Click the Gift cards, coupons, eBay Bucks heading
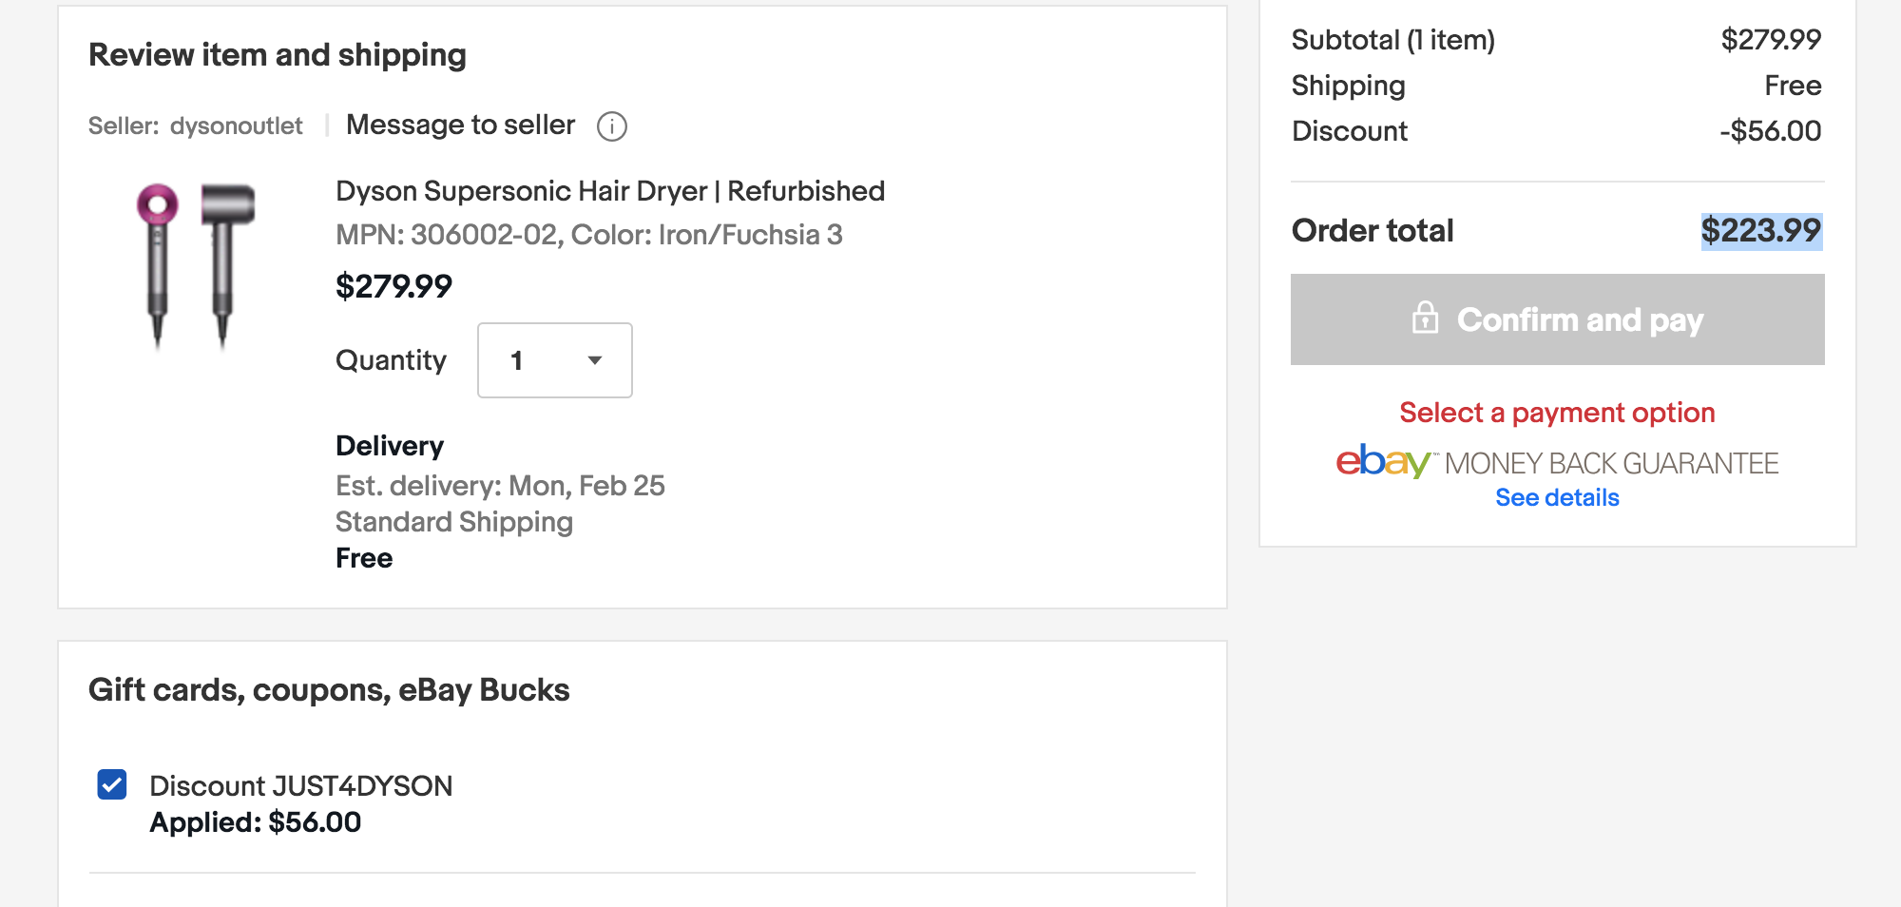The image size is (1901, 907). tap(329, 689)
